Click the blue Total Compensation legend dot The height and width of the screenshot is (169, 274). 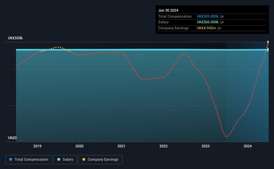click(x=11, y=159)
